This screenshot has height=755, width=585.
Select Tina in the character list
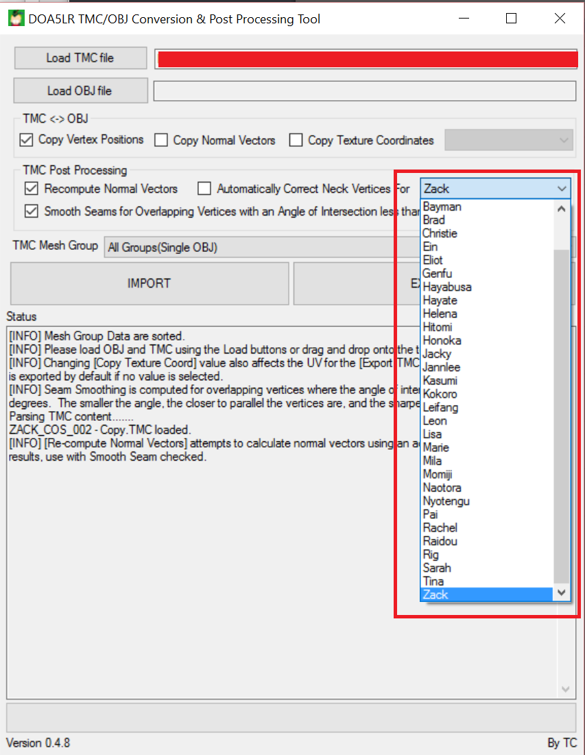433,581
